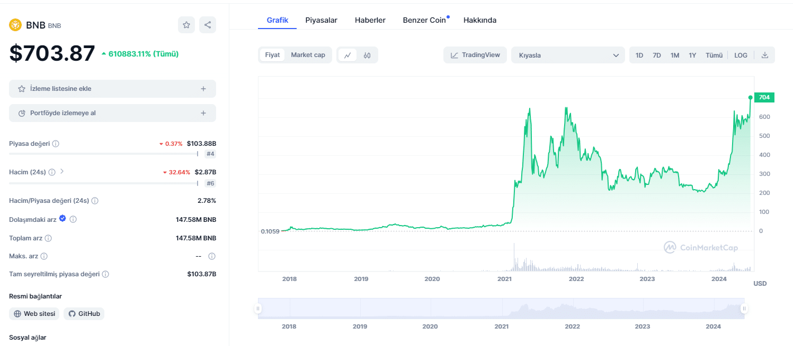Click the #6 volume rank badge
The image size is (793, 346).
pyautogui.click(x=210, y=183)
